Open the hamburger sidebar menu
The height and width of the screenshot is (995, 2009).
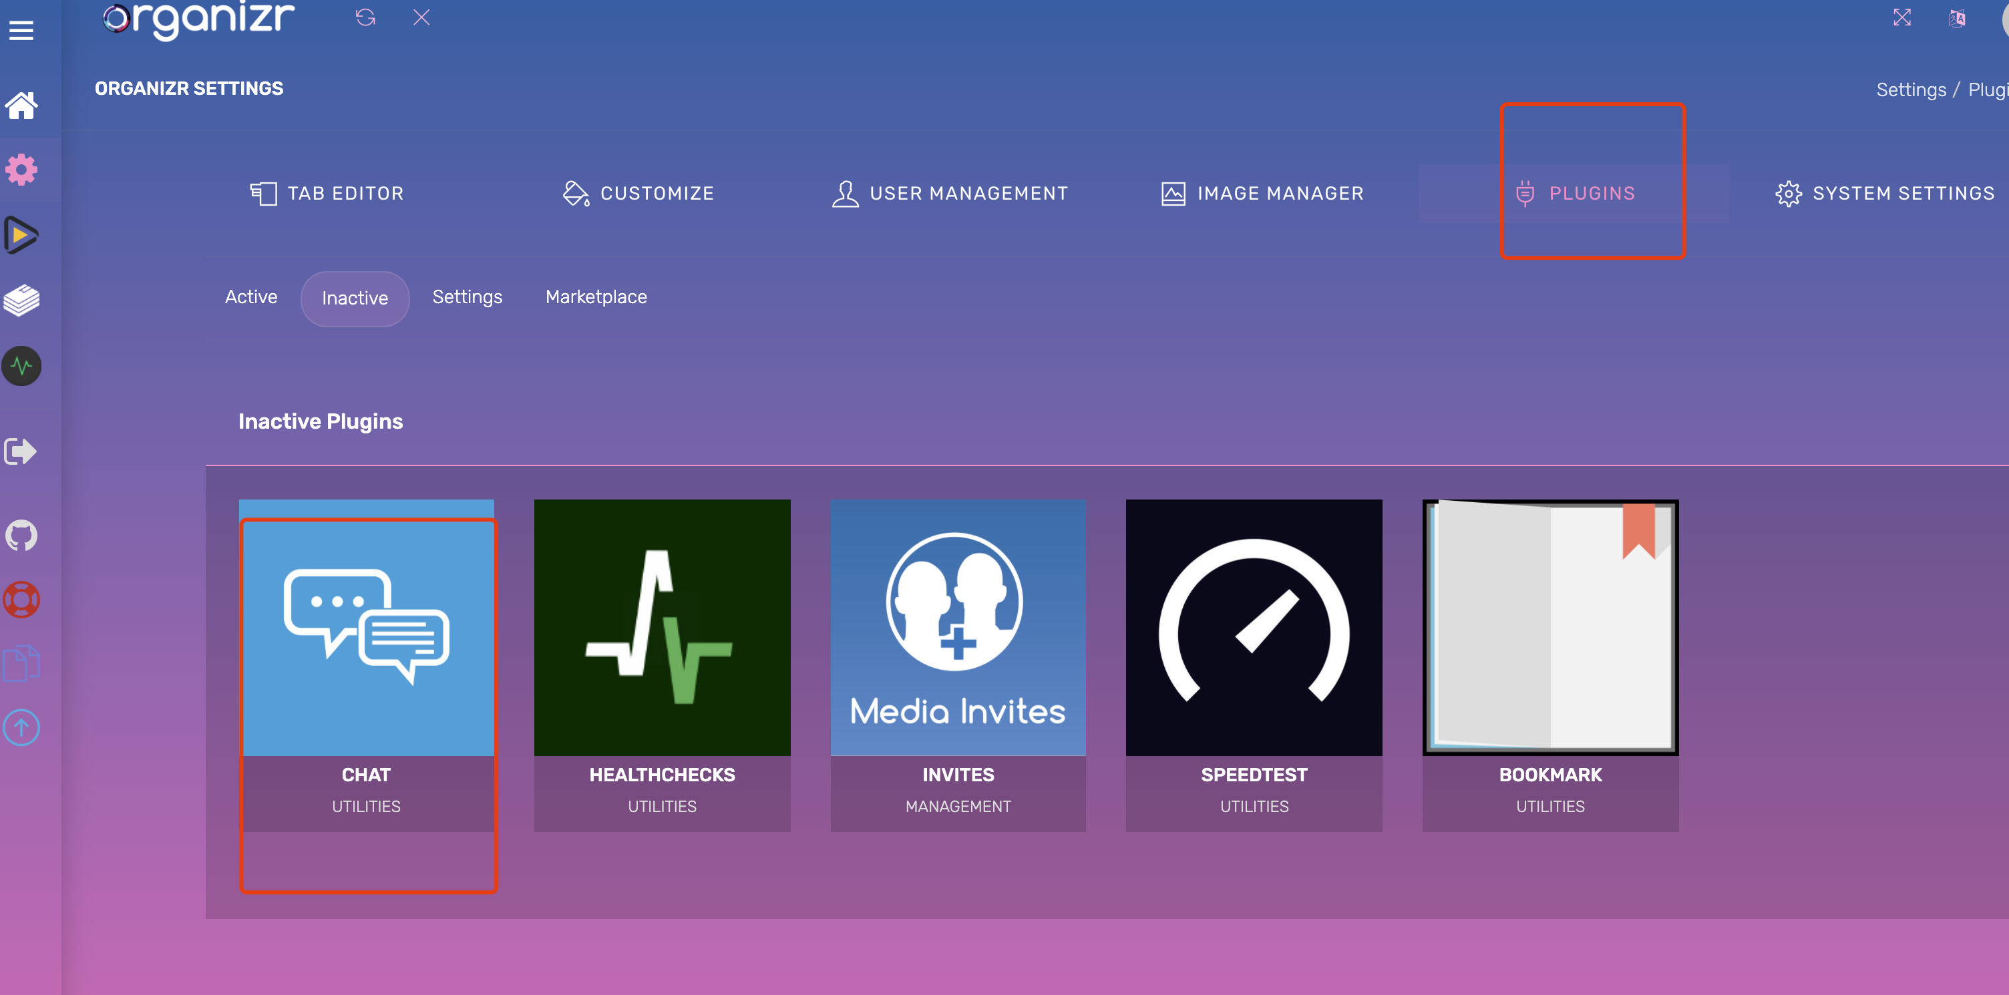tap(21, 31)
